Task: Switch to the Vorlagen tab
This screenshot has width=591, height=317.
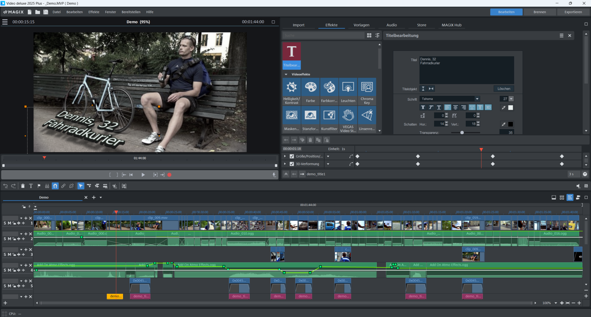Action: pos(361,25)
